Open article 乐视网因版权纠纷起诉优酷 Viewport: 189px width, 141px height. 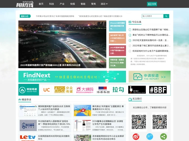pos(54,137)
